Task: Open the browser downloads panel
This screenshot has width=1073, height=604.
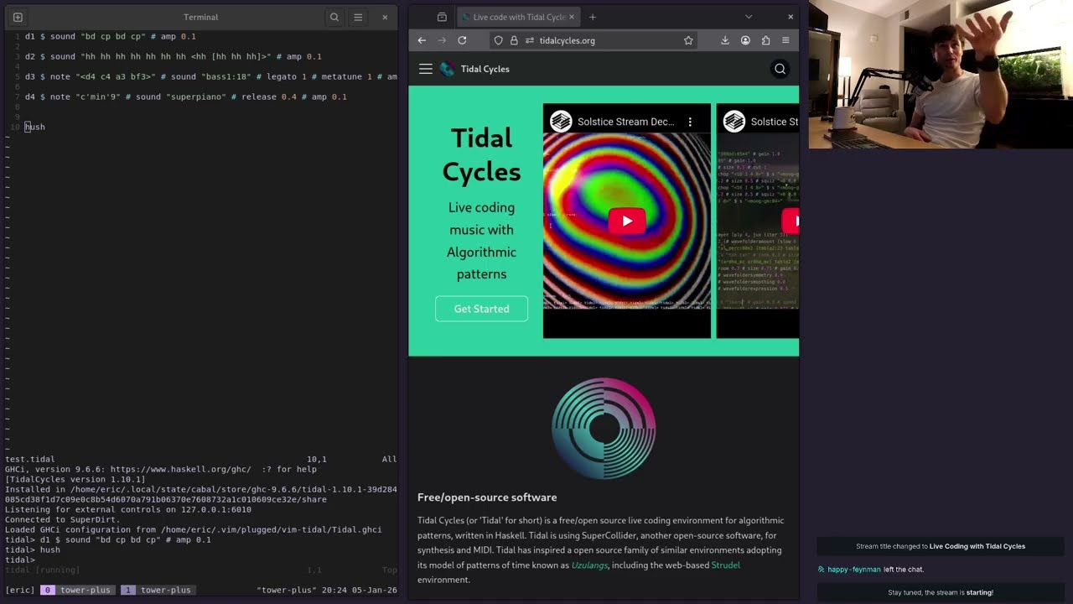Action: pos(725,40)
